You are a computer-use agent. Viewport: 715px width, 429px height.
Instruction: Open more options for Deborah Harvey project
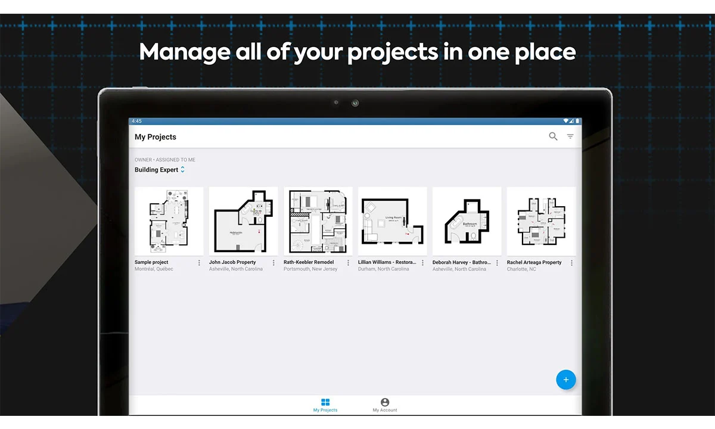point(497,263)
